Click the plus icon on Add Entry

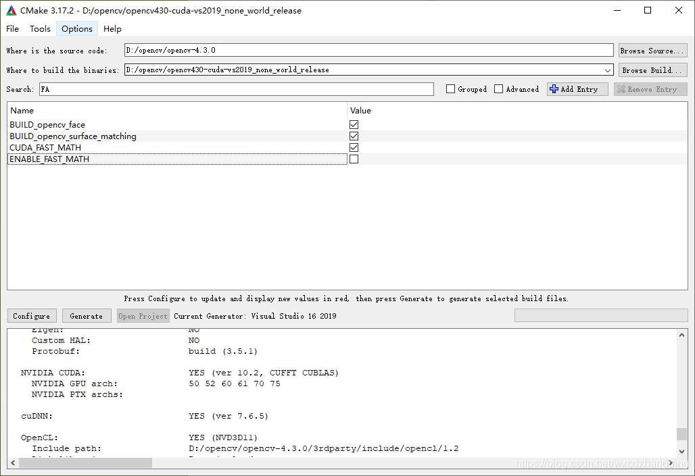554,89
